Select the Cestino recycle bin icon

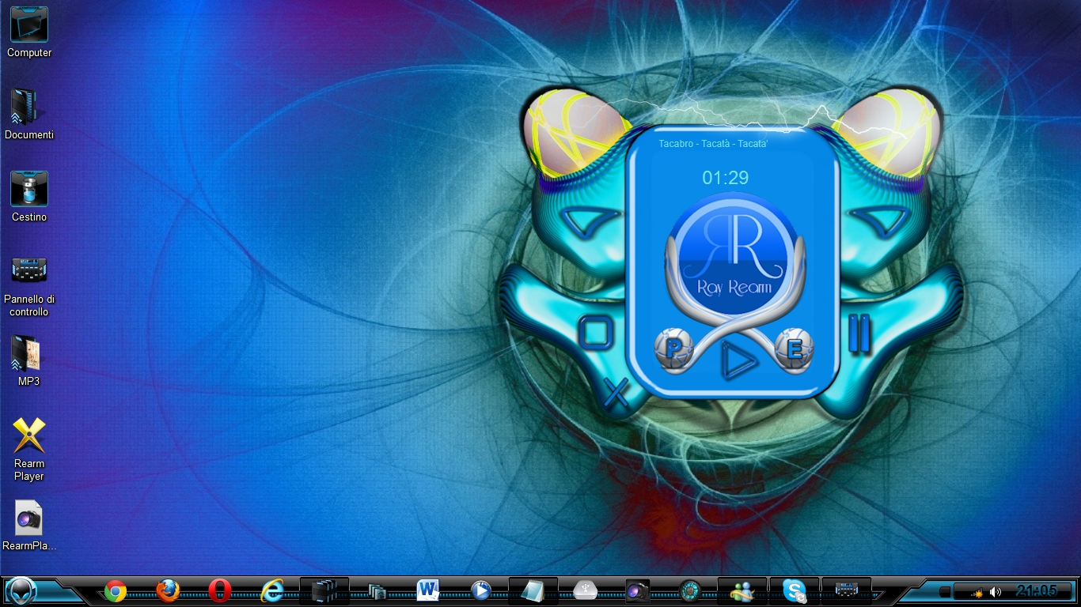pyautogui.click(x=29, y=197)
